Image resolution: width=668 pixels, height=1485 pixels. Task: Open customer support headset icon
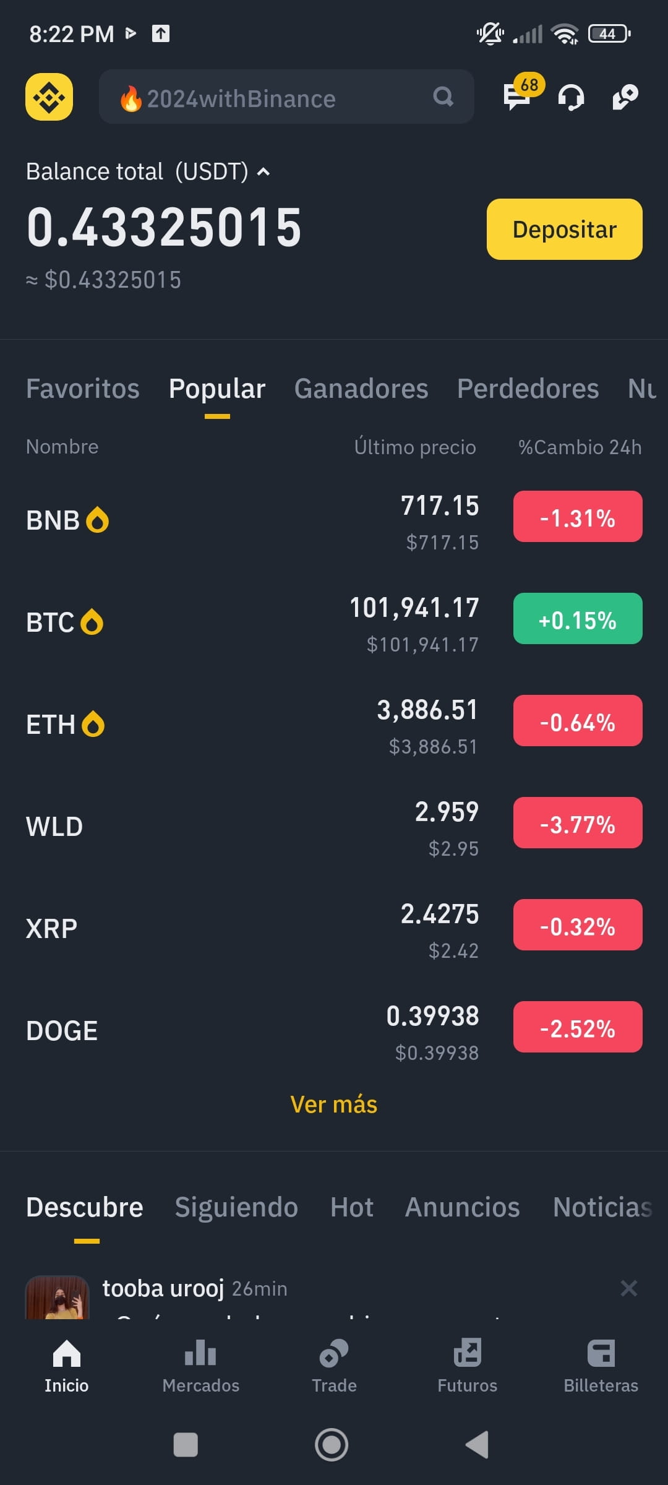(x=571, y=97)
